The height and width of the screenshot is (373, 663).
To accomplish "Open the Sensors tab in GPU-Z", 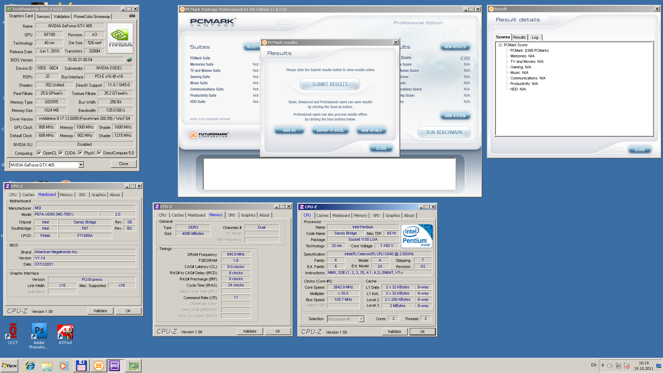I will [43, 16].
